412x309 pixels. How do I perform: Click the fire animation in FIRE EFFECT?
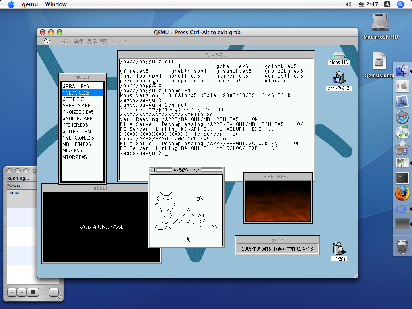tap(278, 201)
